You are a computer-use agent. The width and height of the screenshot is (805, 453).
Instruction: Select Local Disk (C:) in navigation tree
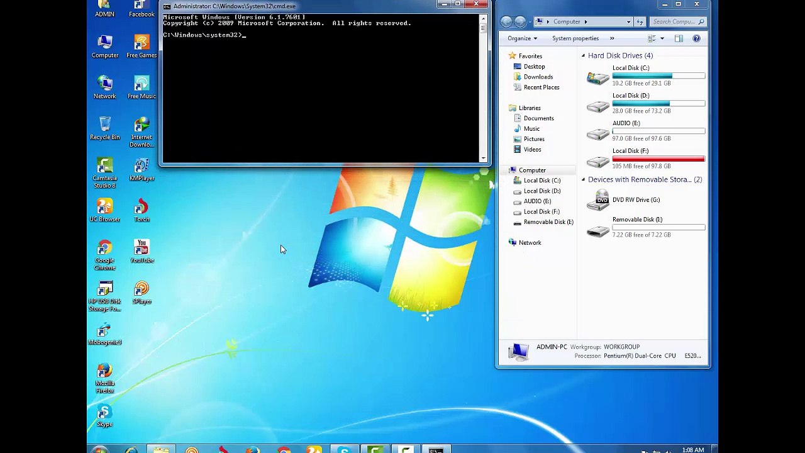pyautogui.click(x=542, y=181)
